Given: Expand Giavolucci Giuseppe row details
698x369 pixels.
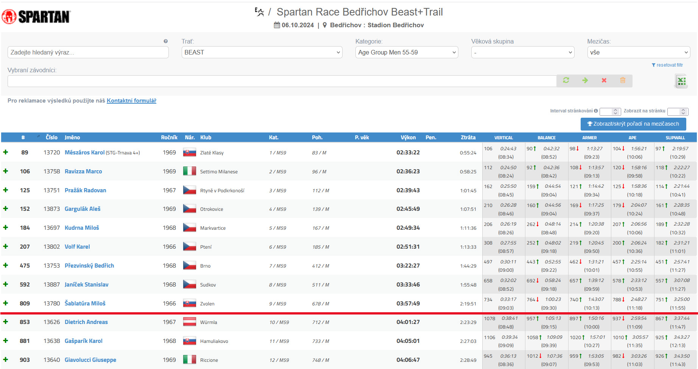Looking at the screenshot, I should 6,360.
